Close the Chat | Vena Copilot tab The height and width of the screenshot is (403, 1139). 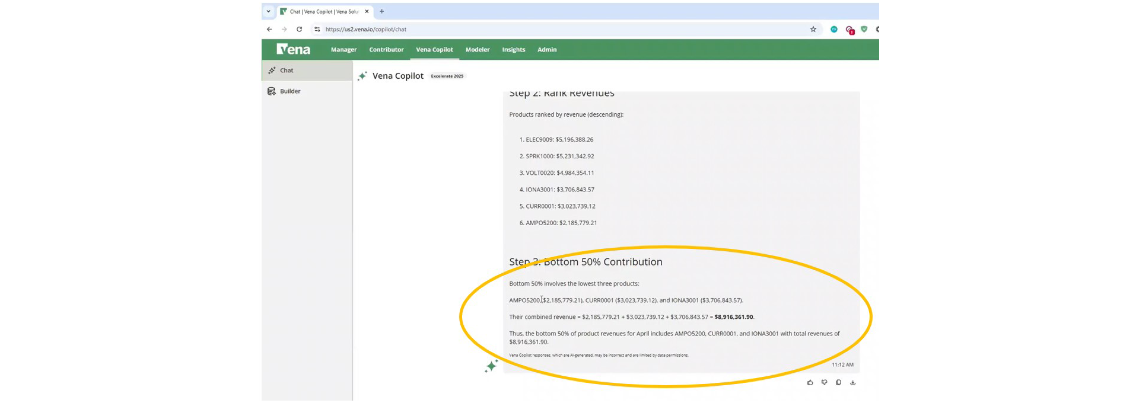coord(367,11)
